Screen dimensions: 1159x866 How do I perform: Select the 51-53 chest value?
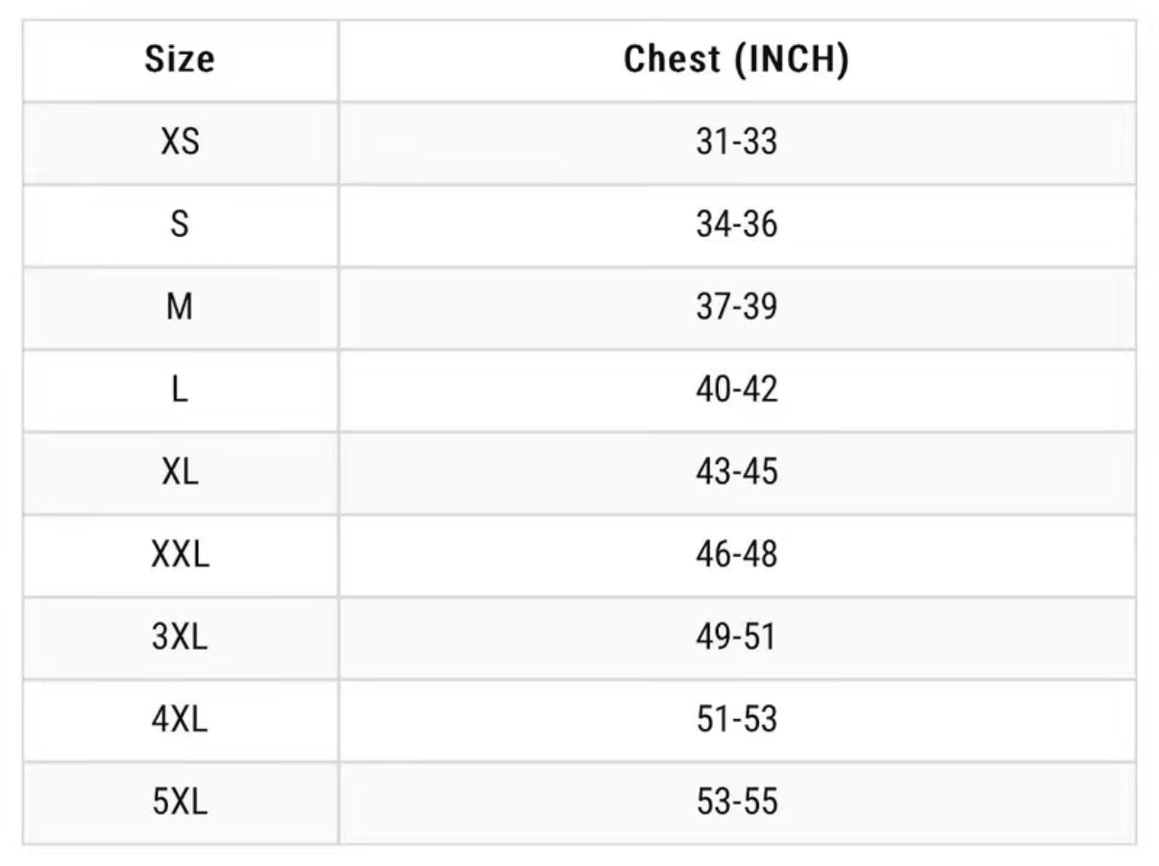click(736, 720)
